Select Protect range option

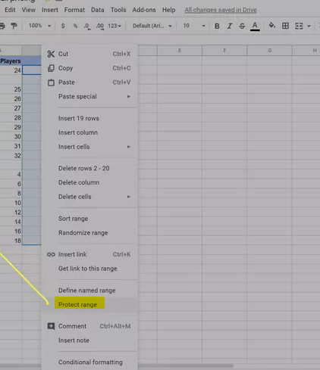pyautogui.click(x=89, y=304)
